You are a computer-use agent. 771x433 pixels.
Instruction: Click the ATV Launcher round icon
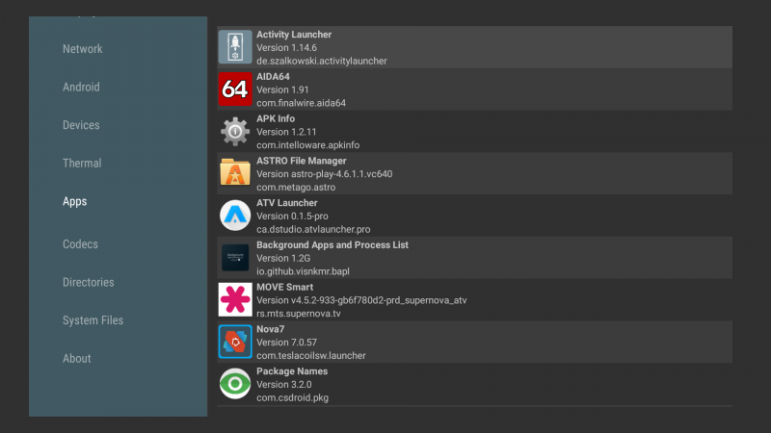[x=235, y=216]
